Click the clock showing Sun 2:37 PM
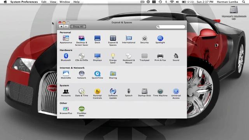The width and height of the screenshot is (249, 140). 205,2
